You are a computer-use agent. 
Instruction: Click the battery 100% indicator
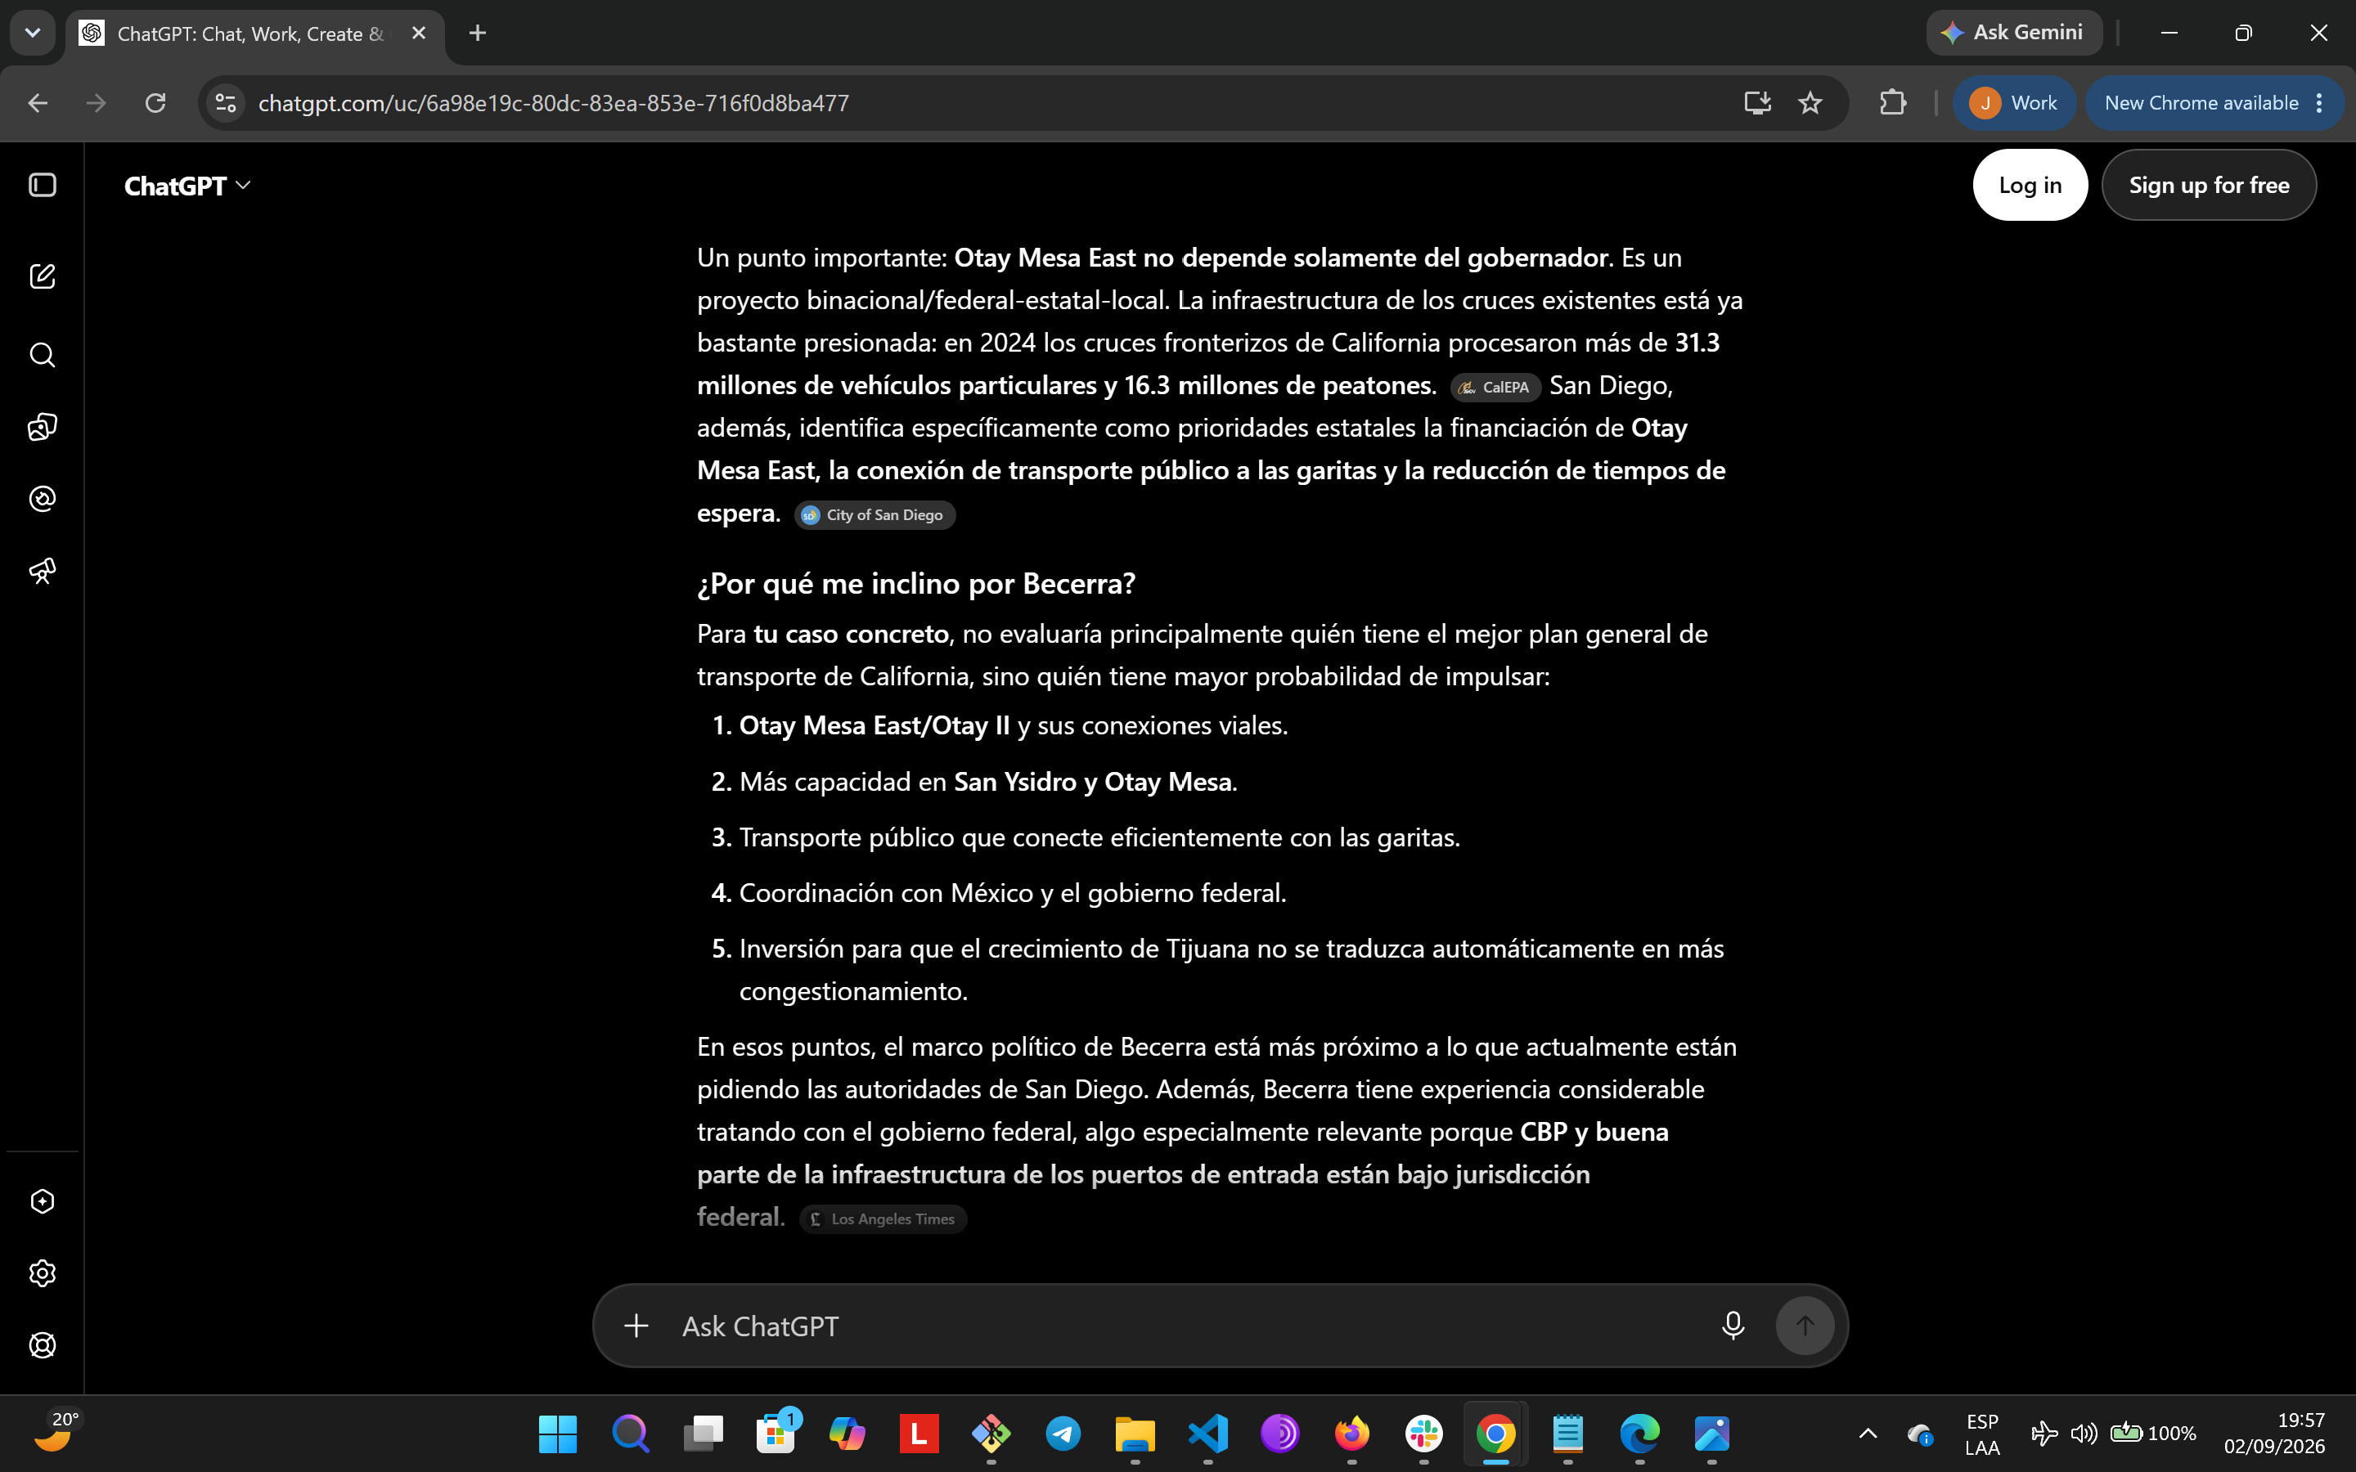pyautogui.click(x=2152, y=1433)
